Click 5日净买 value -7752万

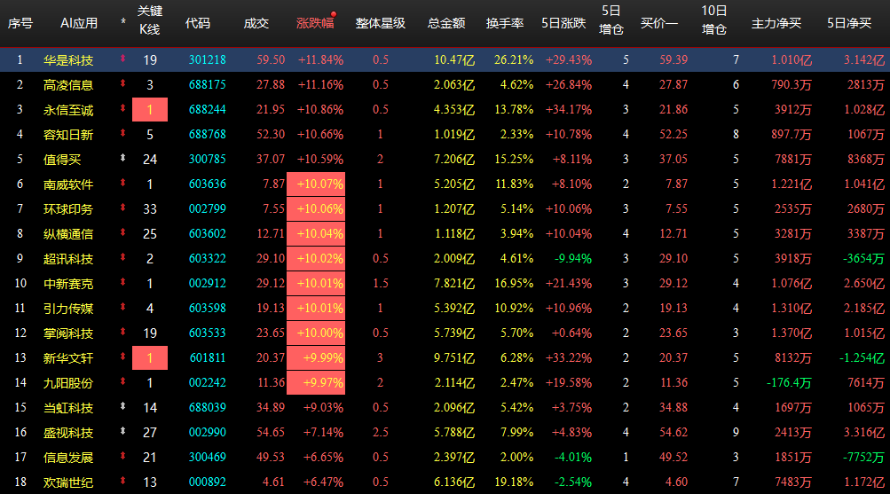[x=863, y=457]
